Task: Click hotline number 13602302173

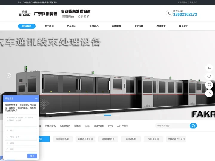Action: (x=185, y=14)
